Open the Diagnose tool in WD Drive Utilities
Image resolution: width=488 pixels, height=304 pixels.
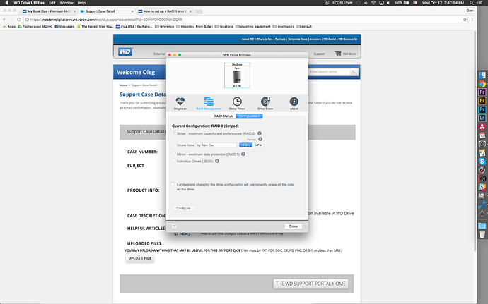click(180, 104)
